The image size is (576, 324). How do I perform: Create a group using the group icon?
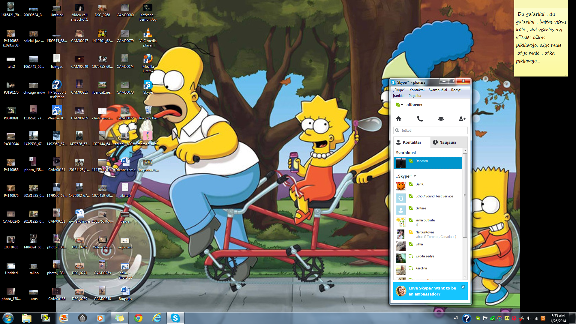(x=441, y=119)
